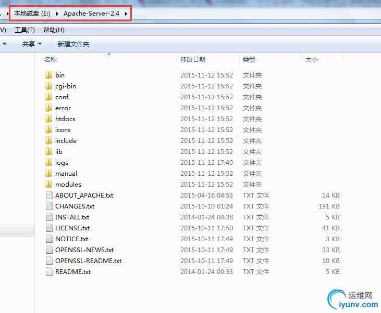
Task: Expand the arrow after Apache-Server-2.4 breadcrumb
Action: (x=126, y=14)
